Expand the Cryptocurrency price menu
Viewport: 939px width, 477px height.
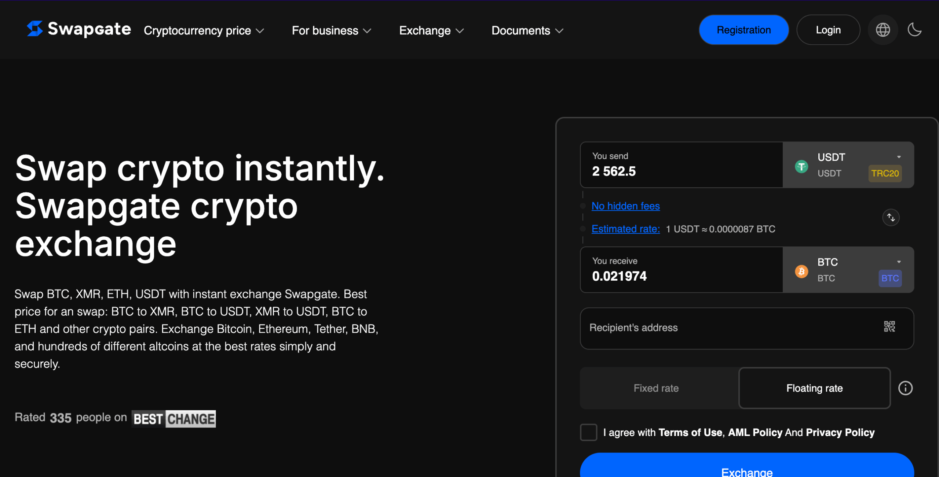click(204, 30)
